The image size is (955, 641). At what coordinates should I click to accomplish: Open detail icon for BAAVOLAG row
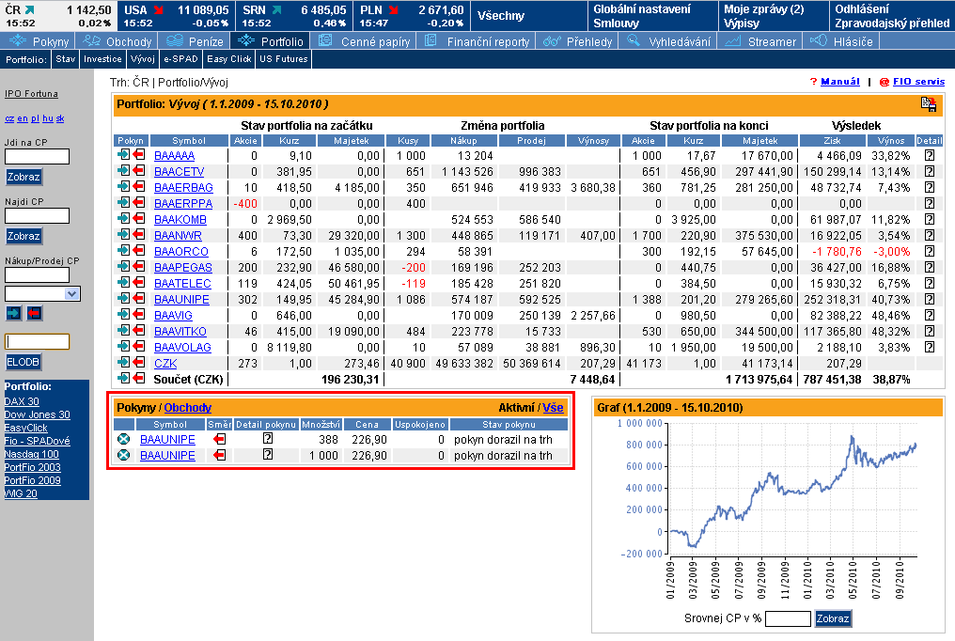pos(930,347)
